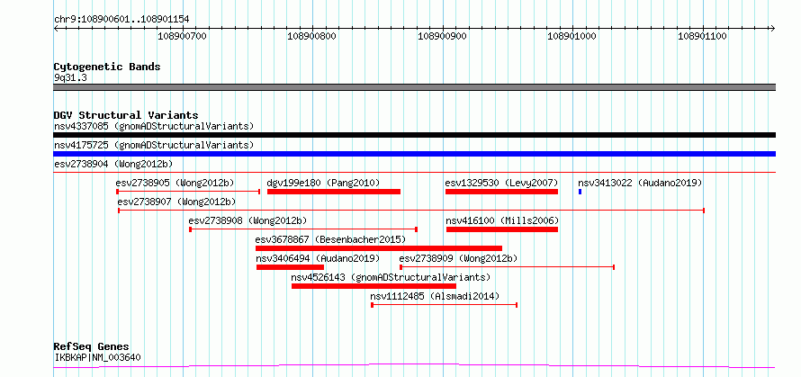Click the nsv4526143 (gnomADStructuralVariants) label
Screen dimensions: 801x377
(x=391, y=277)
